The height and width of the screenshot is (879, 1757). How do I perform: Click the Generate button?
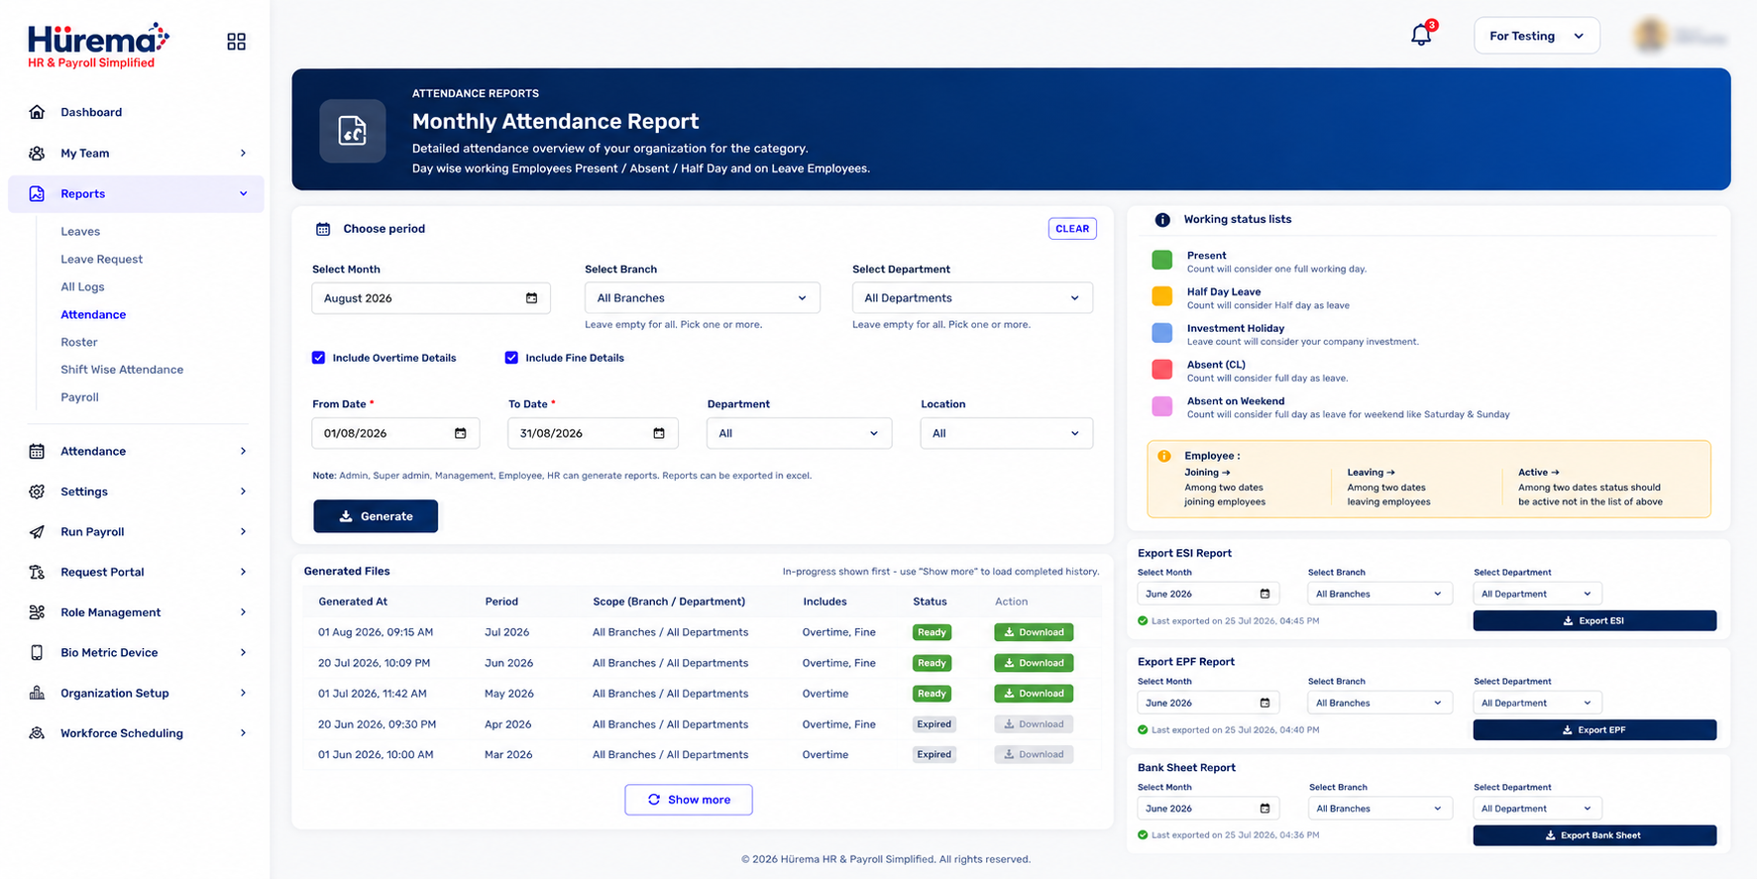pyautogui.click(x=376, y=516)
